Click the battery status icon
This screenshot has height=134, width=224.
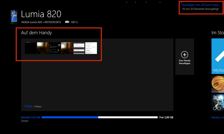[67, 22]
